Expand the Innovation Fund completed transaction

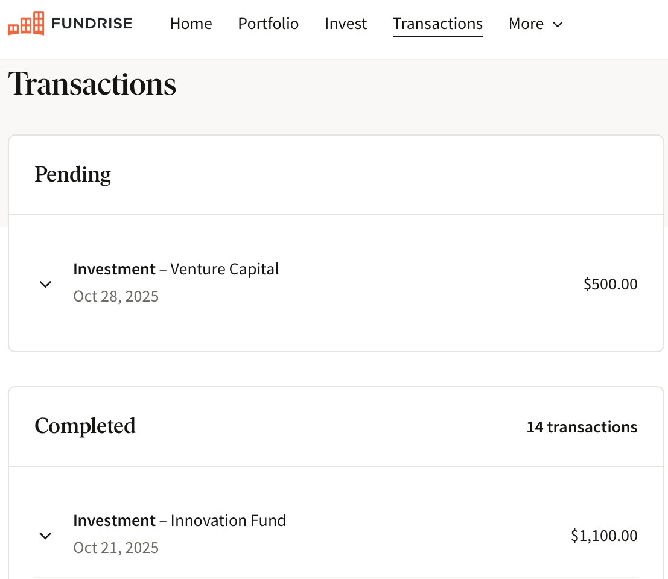pos(45,536)
